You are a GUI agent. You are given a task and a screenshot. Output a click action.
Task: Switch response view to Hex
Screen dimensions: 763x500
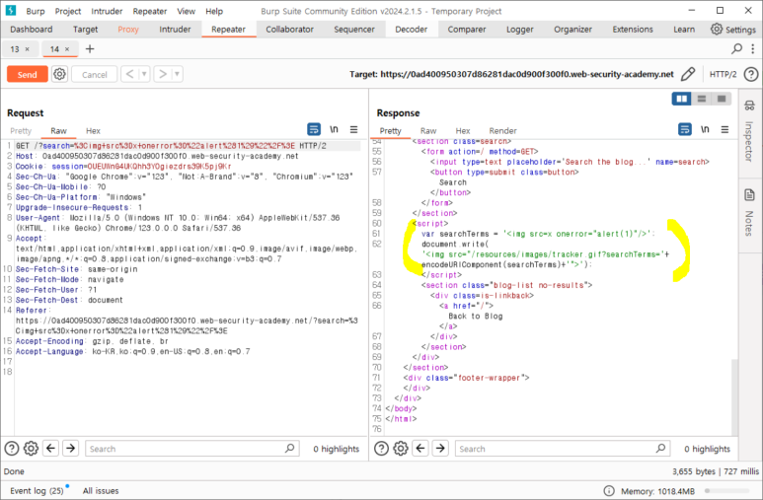(x=463, y=131)
